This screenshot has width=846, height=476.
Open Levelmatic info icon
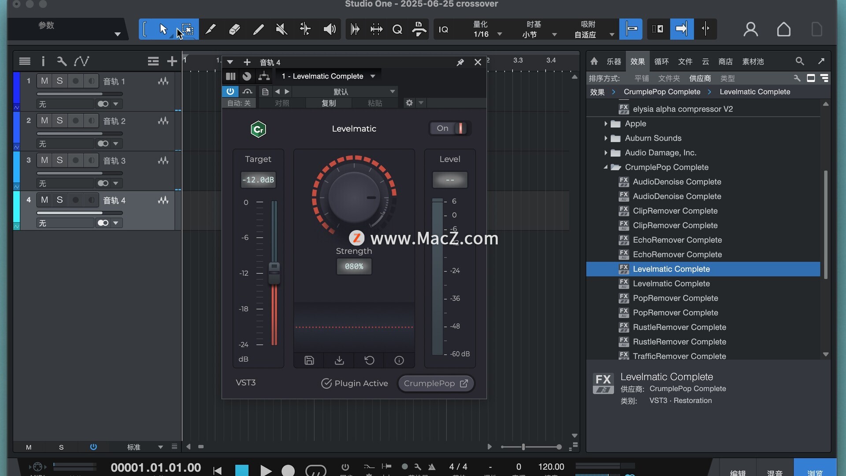click(399, 361)
